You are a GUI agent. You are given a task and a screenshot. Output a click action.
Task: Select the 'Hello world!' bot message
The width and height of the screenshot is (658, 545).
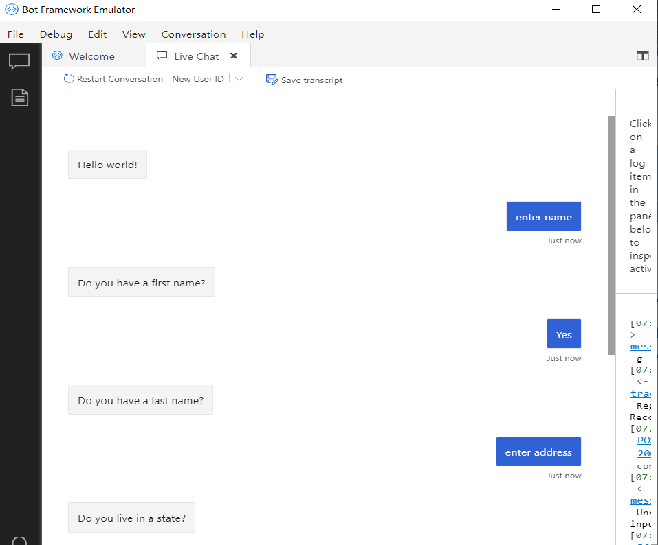pyautogui.click(x=107, y=165)
